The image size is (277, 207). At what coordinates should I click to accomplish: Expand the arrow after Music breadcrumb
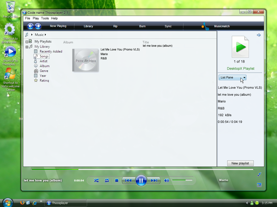coord(45,35)
